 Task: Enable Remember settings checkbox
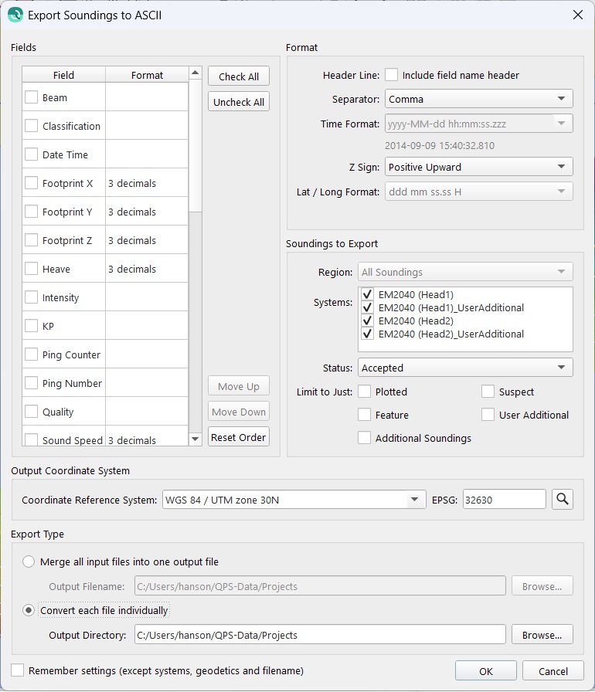pyautogui.click(x=18, y=670)
